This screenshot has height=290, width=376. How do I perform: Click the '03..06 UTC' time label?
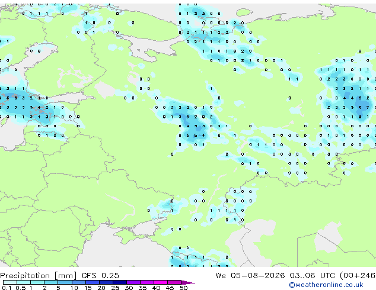(x=312, y=276)
